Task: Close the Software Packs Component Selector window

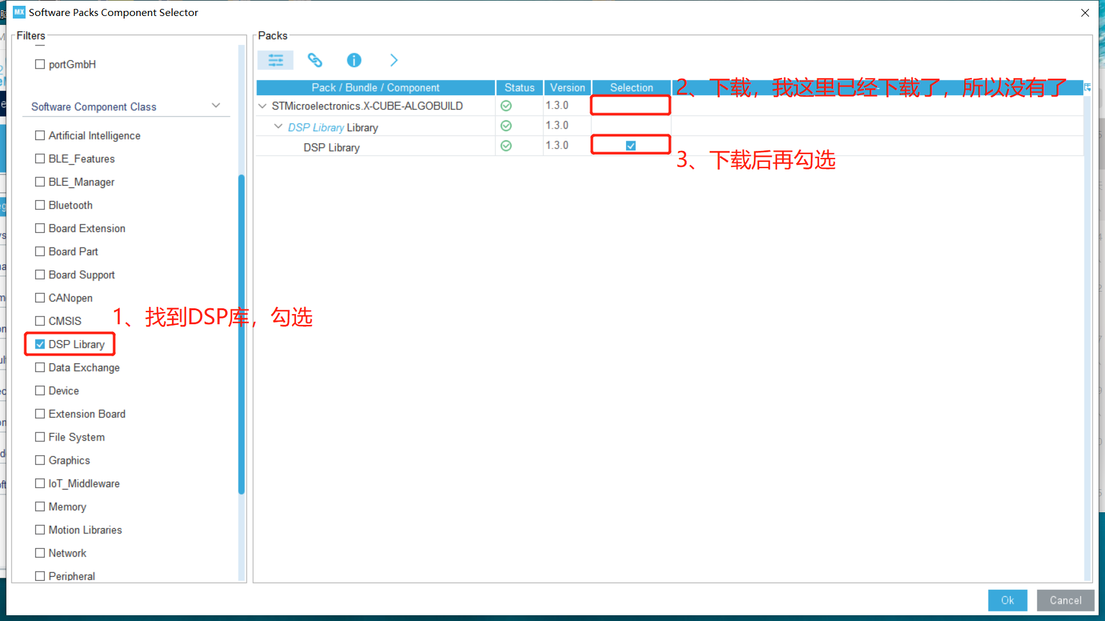Action: [1085, 12]
